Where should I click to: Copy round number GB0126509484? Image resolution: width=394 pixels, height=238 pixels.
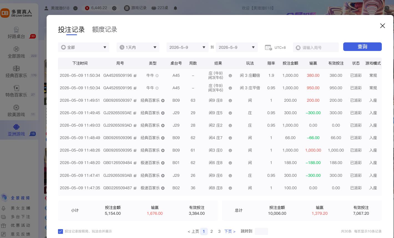pyautogui.click(x=135, y=163)
